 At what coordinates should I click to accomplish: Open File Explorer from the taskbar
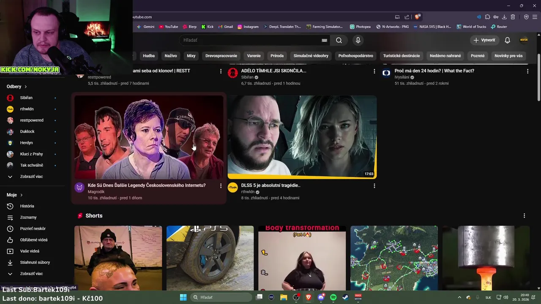284,297
